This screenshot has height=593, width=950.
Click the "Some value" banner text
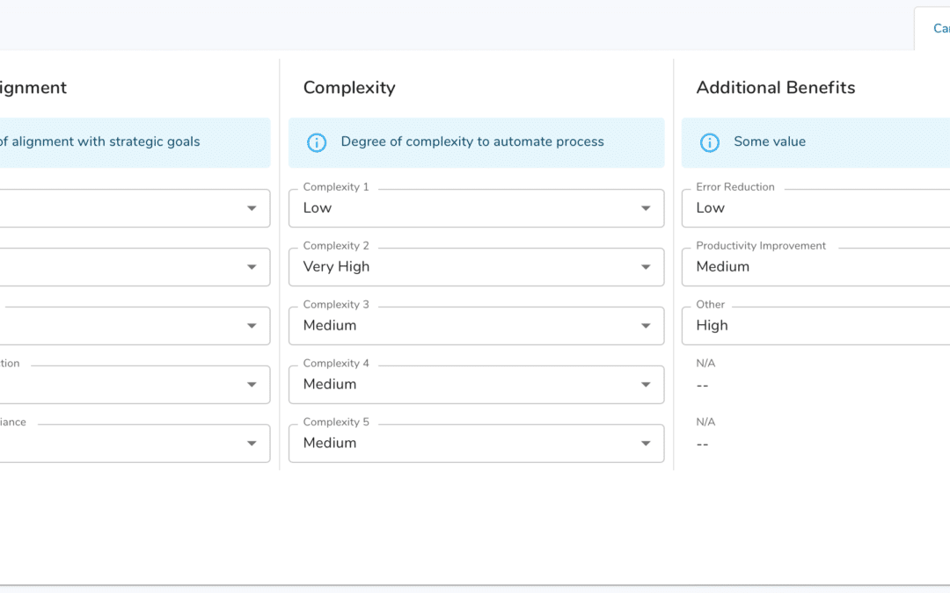coord(770,142)
